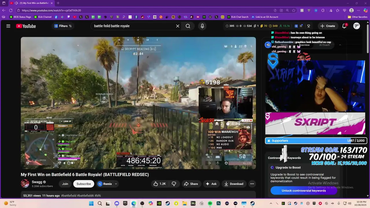370x208 pixels.
Task: Click the Ask button
Action: (211, 184)
